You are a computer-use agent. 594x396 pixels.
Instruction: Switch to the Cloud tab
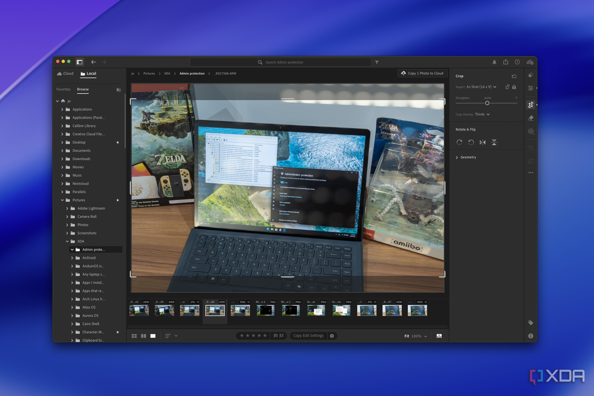point(65,73)
